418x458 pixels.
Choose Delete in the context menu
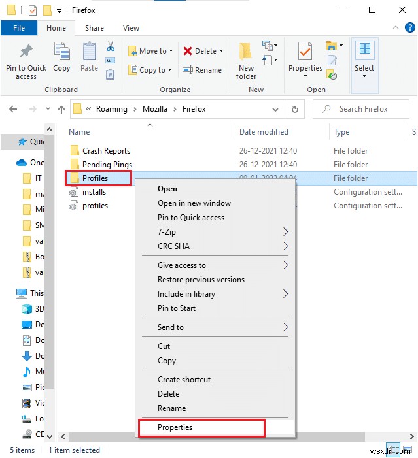215,394
